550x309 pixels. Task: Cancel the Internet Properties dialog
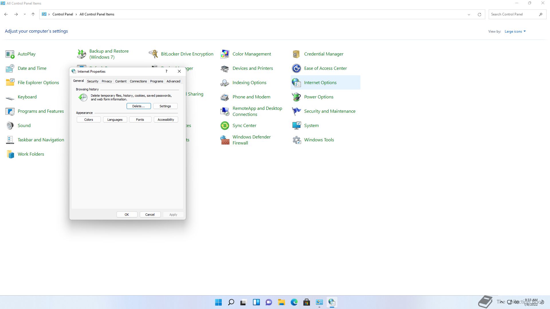(x=150, y=215)
